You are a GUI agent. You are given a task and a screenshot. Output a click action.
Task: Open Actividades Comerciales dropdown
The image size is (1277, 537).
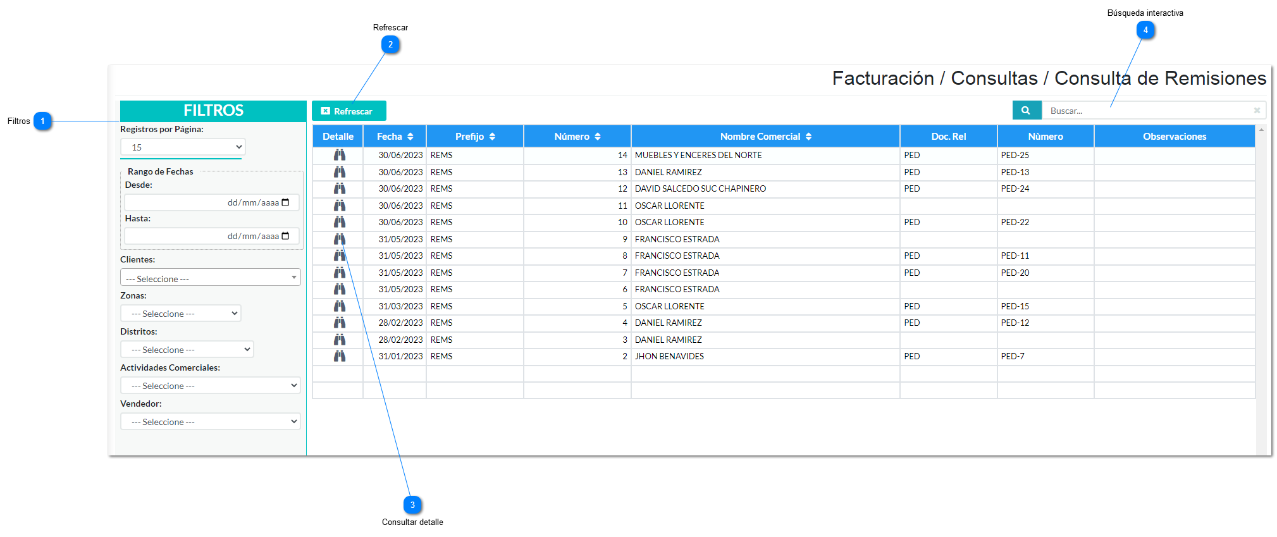pyautogui.click(x=210, y=385)
